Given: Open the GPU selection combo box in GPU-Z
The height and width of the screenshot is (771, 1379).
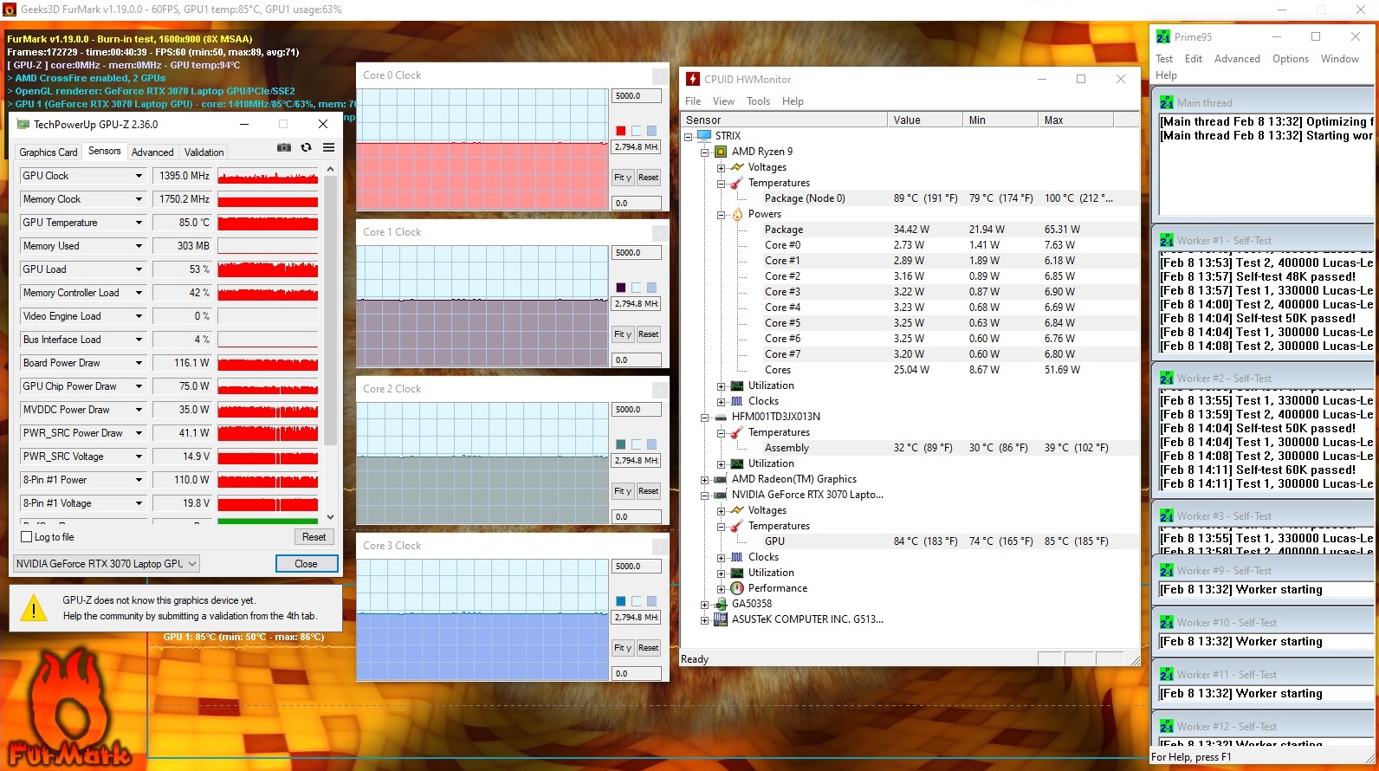Looking at the screenshot, I should click(107, 564).
